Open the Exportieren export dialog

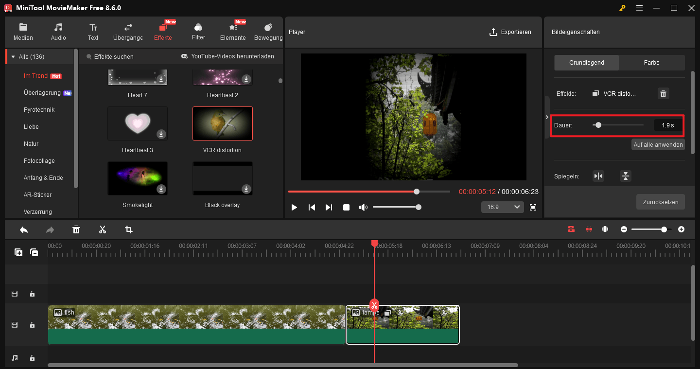[510, 32]
